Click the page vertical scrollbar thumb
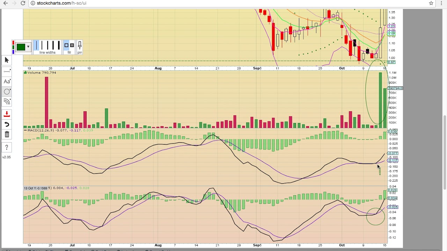Viewport: 447px width, 251px height. (445, 152)
